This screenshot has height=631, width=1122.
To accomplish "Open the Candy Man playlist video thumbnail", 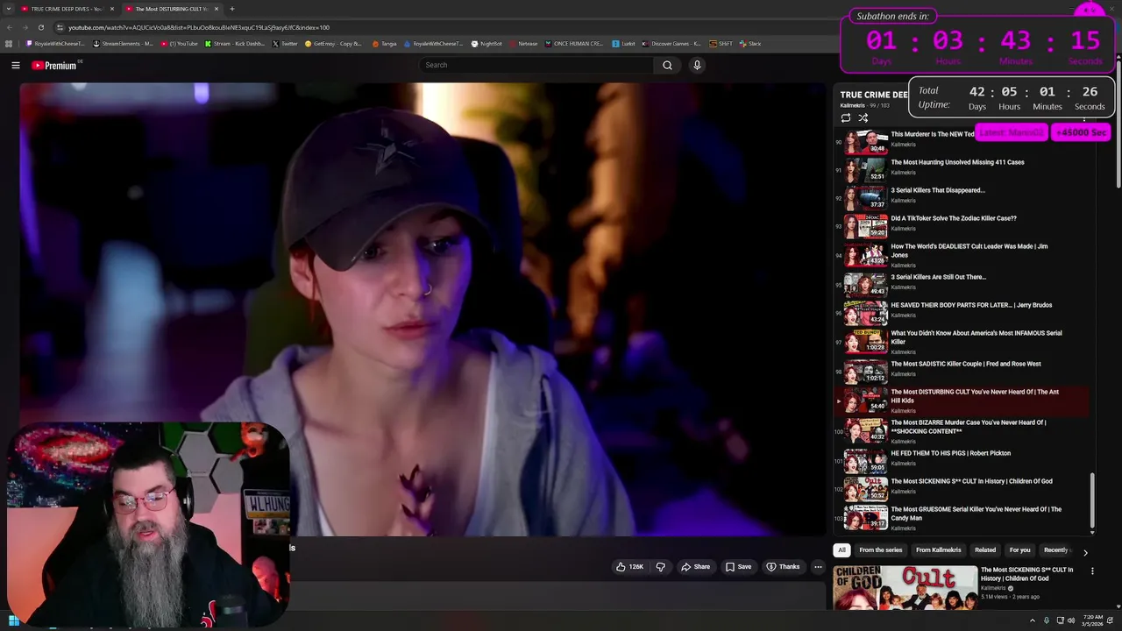I will coord(865,518).
